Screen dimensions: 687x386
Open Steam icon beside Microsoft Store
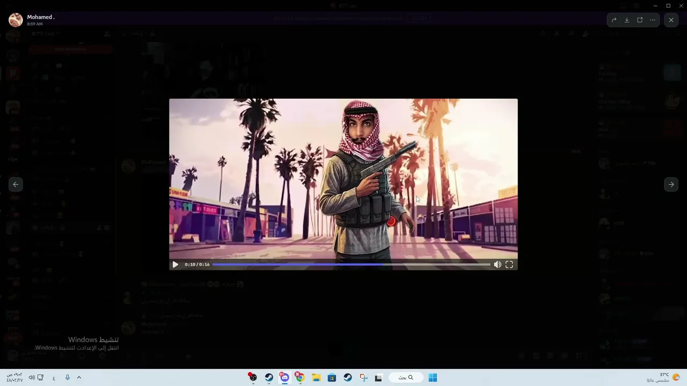pos(348,377)
